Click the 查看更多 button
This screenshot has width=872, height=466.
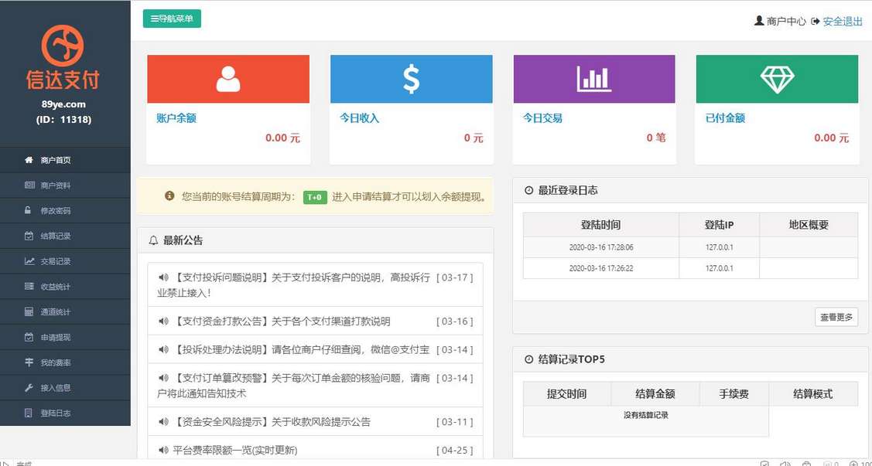coord(836,317)
